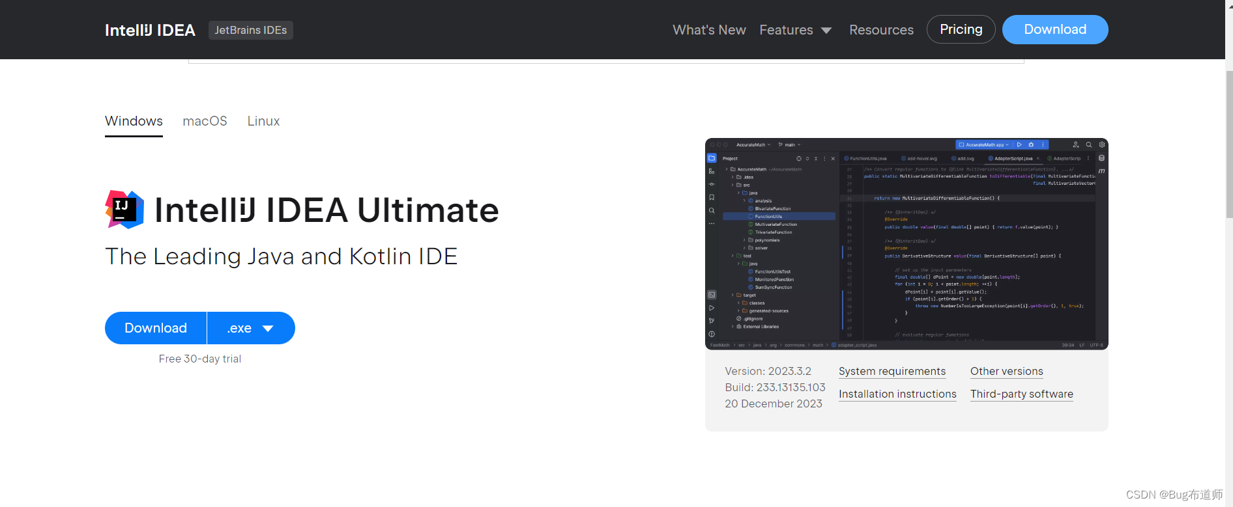The height and width of the screenshot is (507, 1233).
Task: Click the page vertical scrollbar thumb
Action: [1229, 143]
